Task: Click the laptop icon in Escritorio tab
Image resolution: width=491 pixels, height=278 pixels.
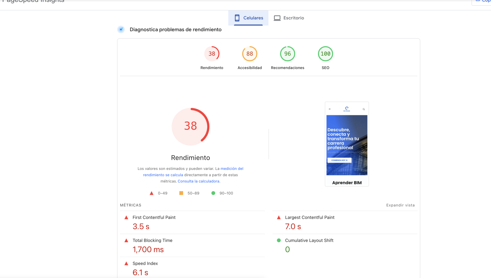Action: 277,18
